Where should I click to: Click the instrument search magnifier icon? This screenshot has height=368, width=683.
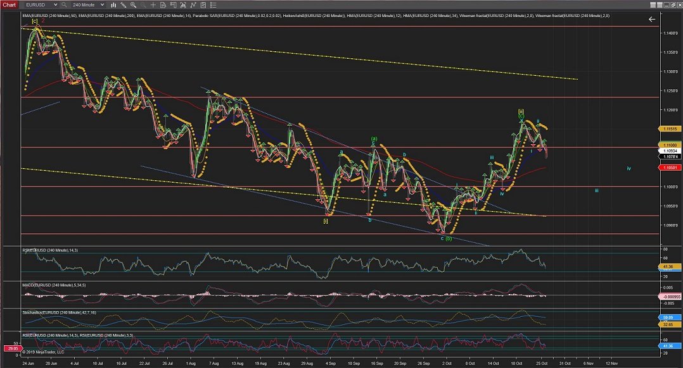click(64, 4)
